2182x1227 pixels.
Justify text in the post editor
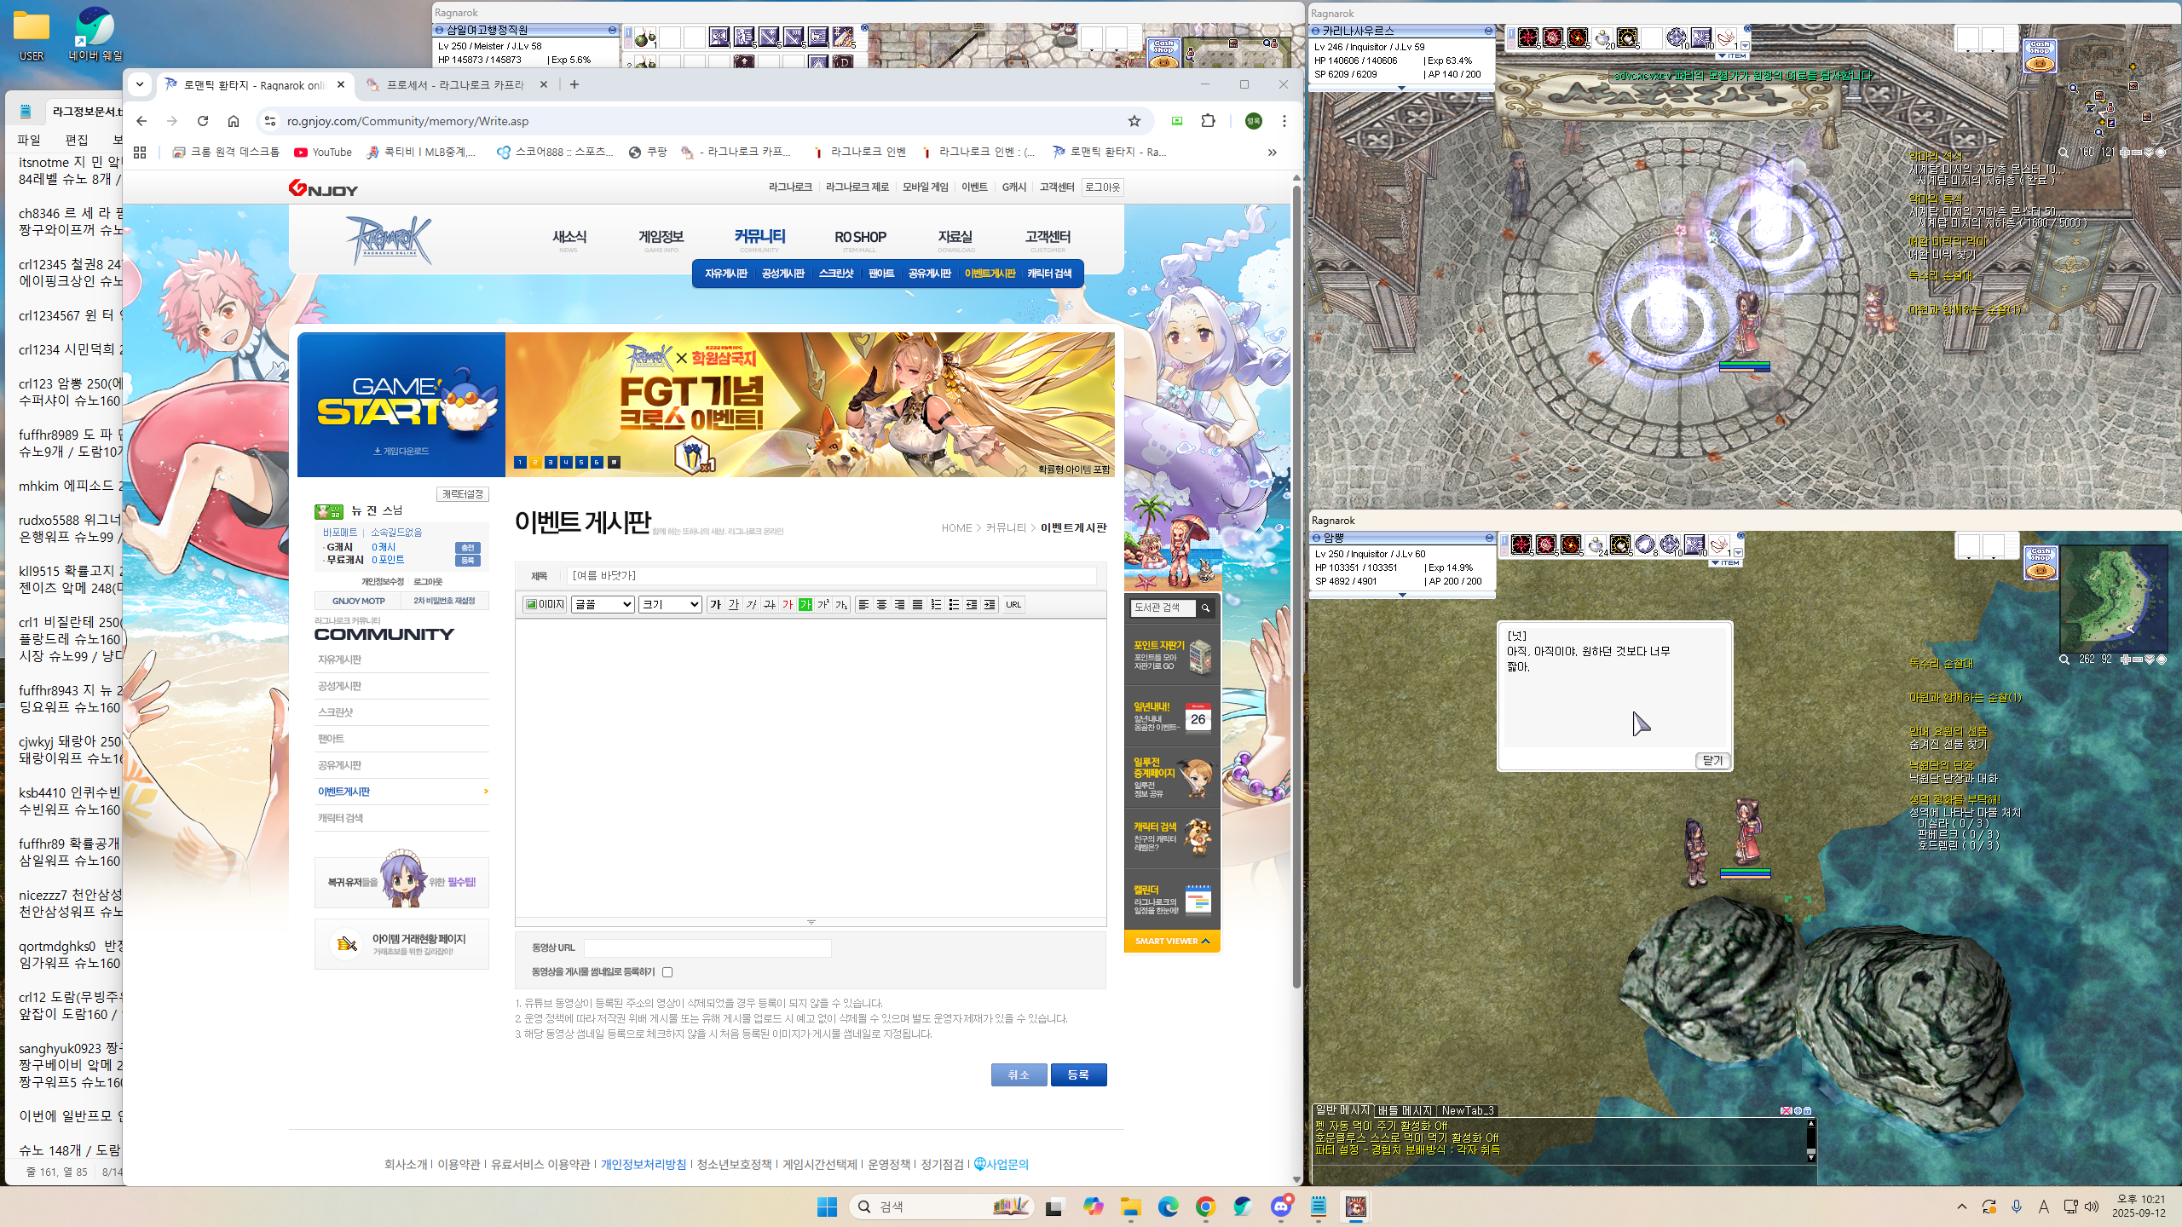[917, 604]
